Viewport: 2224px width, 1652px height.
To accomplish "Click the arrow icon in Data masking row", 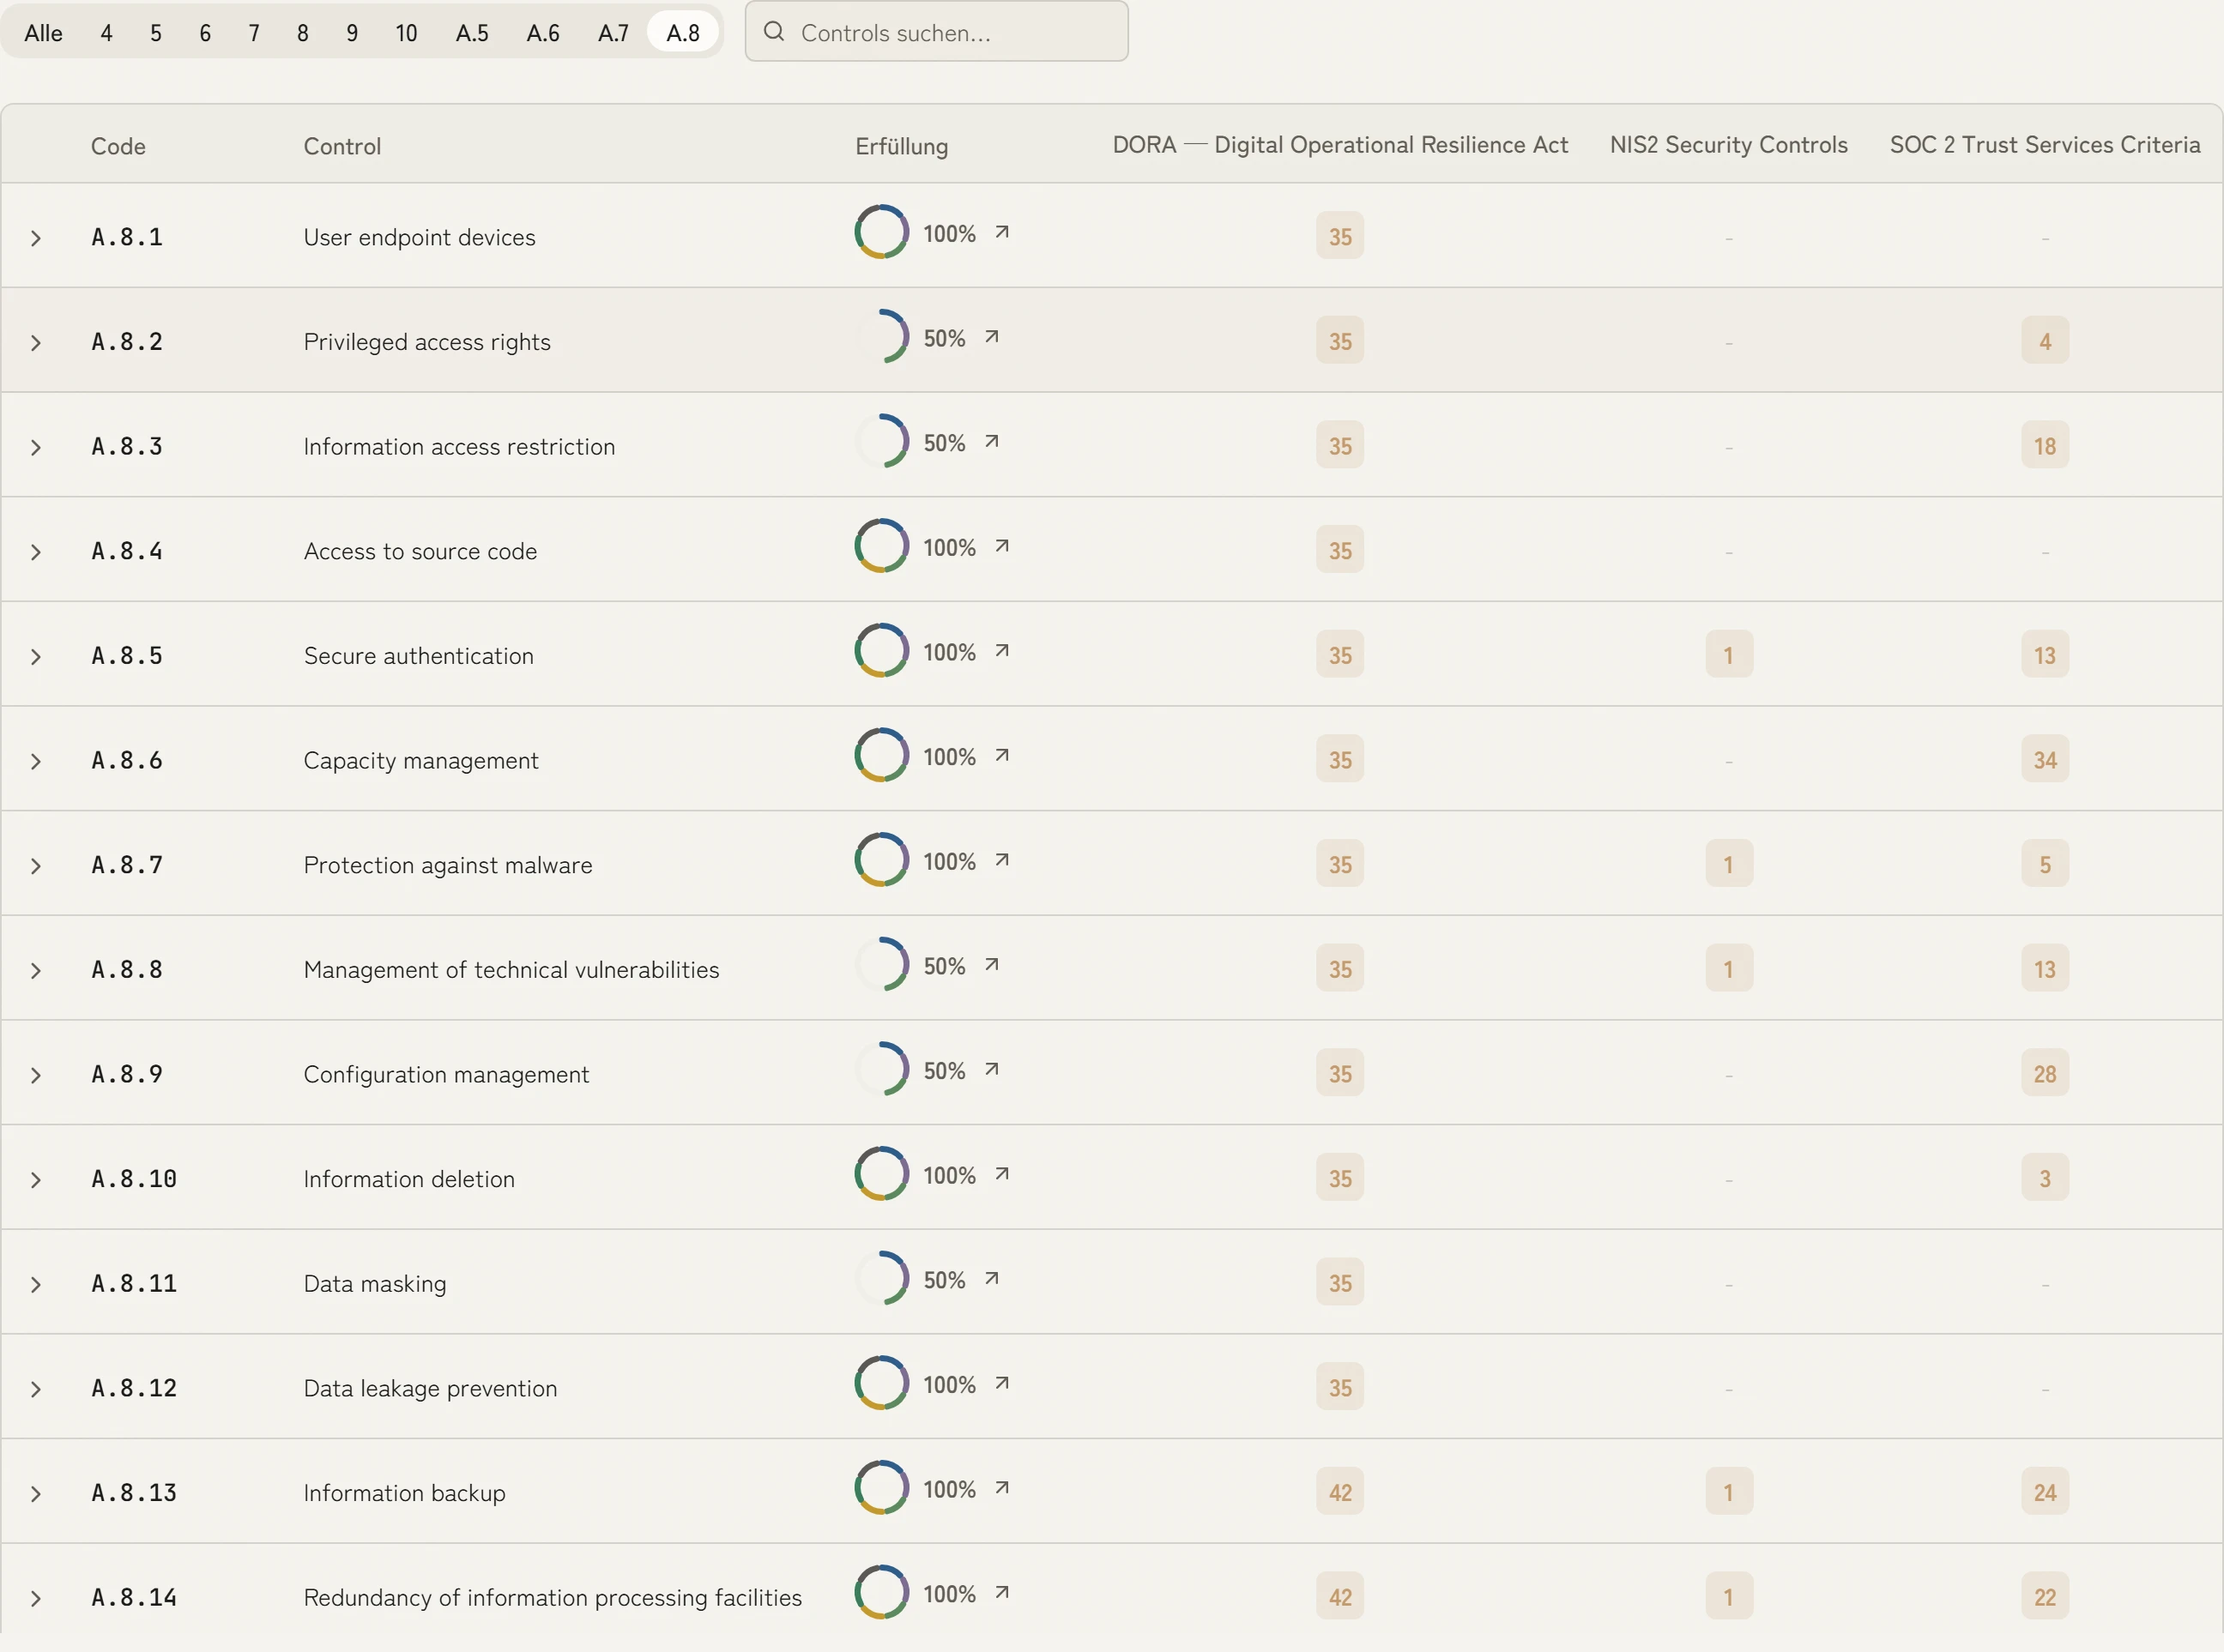I will pos(991,1278).
